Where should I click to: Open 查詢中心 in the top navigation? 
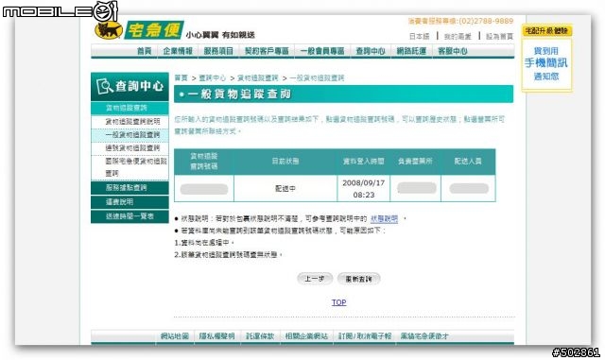370,51
